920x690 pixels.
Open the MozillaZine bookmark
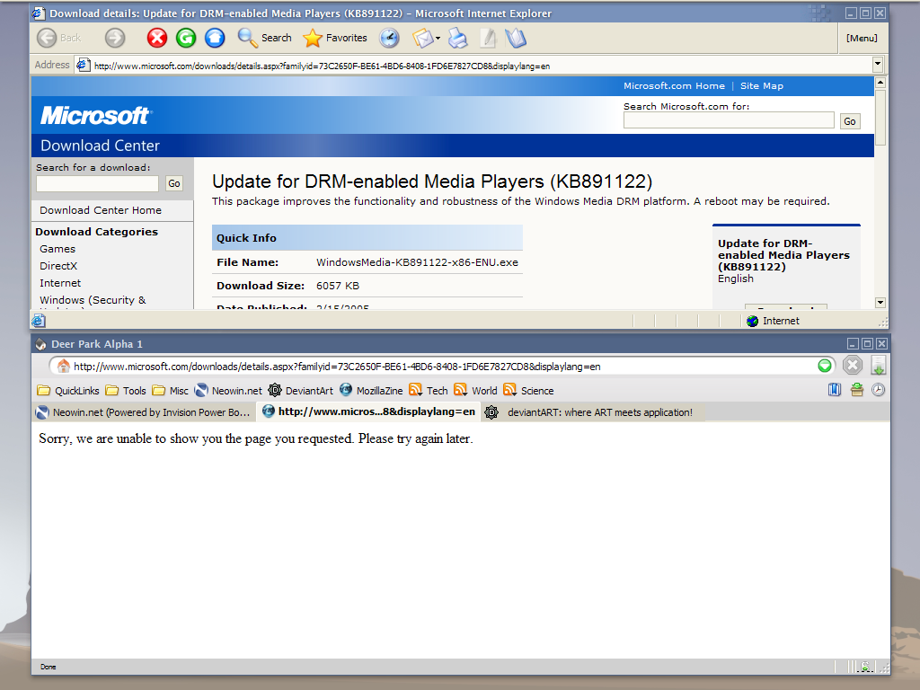point(371,391)
